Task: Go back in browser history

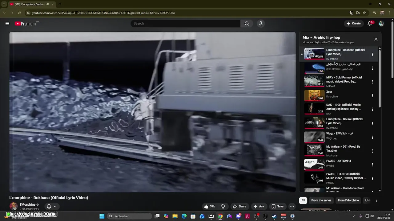Action: point(4,13)
